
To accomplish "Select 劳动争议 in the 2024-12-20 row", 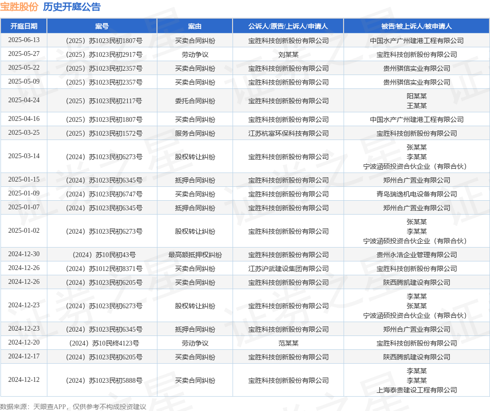I will coord(195,343).
